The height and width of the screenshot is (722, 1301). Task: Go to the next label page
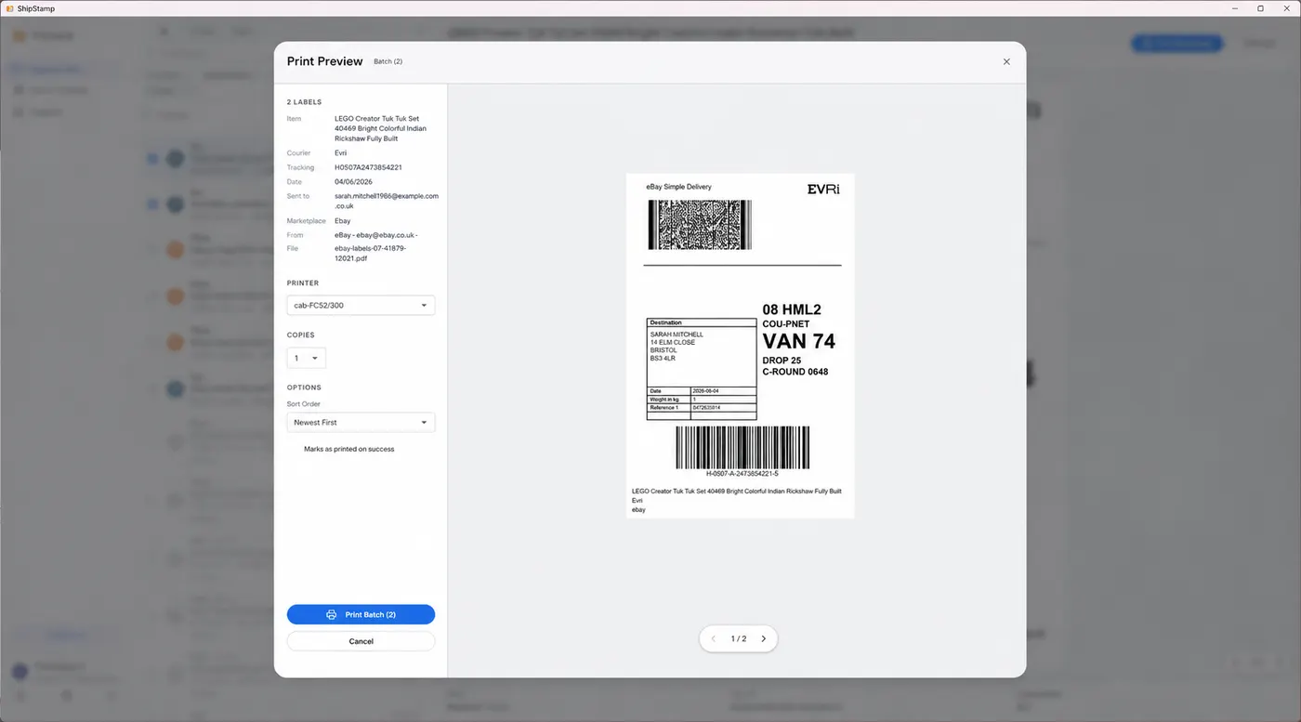click(x=764, y=638)
